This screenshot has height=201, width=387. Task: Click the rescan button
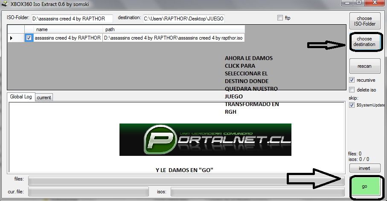(x=364, y=66)
